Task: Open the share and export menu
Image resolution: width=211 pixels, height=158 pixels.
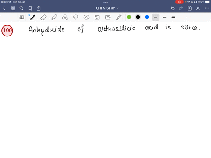Action: (39, 8)
